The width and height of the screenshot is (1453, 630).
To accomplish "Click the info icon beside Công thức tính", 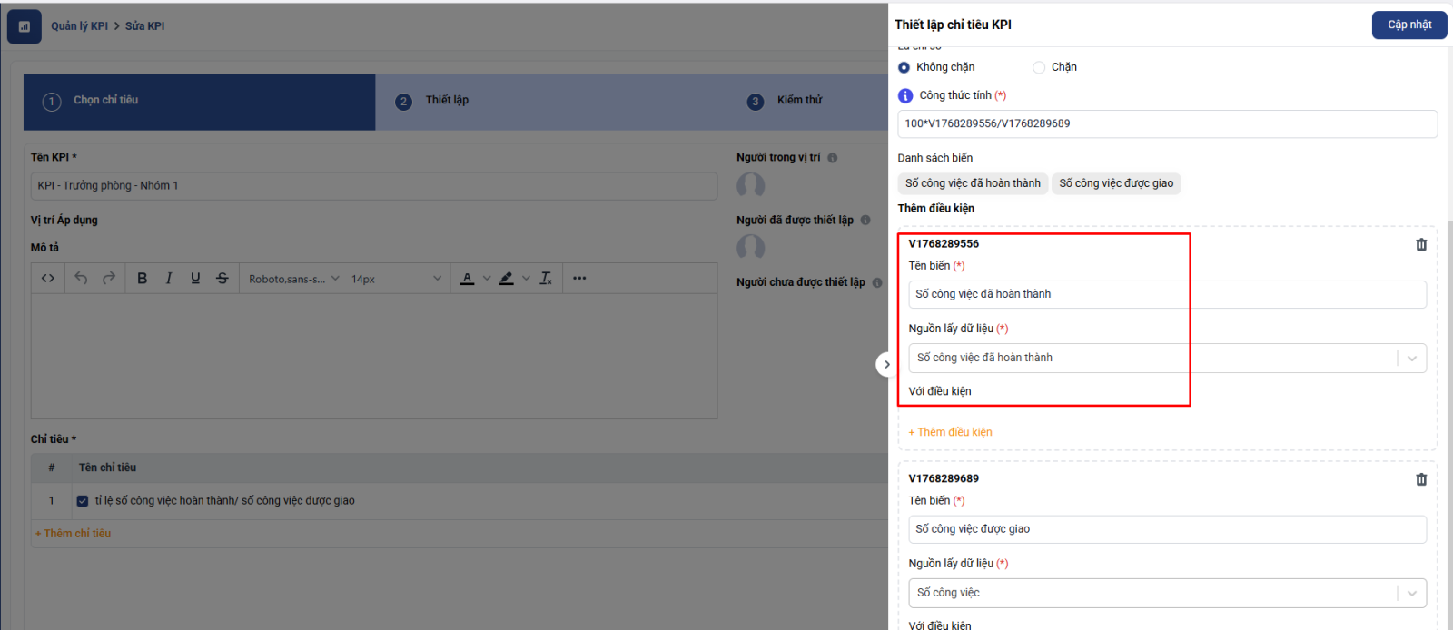I will coord(905,95).
